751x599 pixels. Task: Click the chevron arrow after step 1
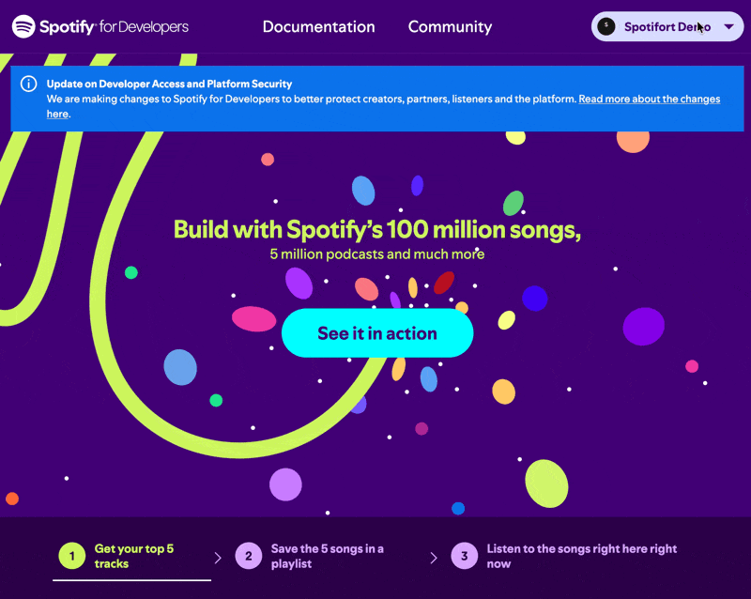pos(218,556)
